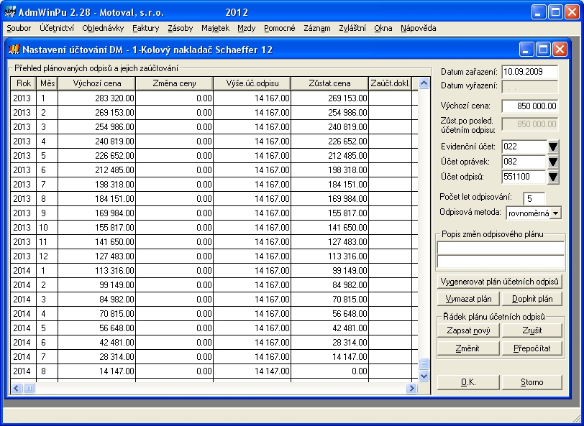Minimize the Nastavení účtování DM child window
Screen dimensions: 584x426
coord(526,50)
